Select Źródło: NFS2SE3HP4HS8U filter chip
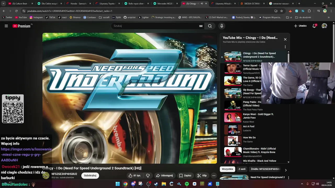Image resolution: width=335 pixels, height=188 pixels. [x=265, y=169]
